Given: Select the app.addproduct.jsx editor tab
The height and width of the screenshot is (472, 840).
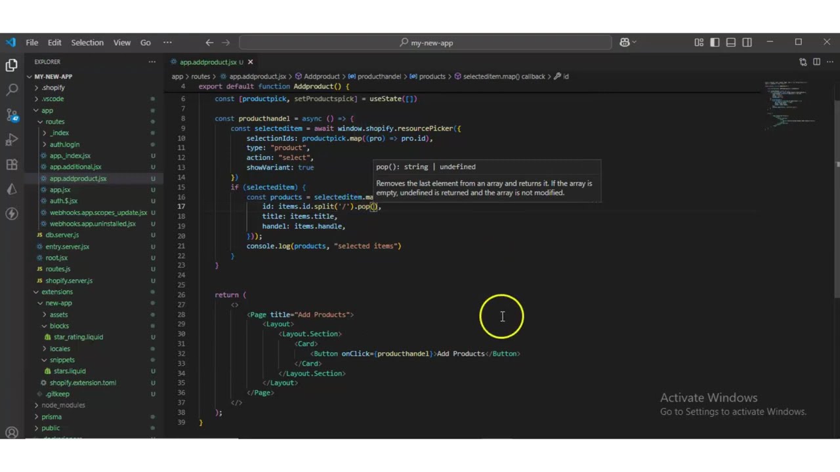Looking at the screenshot, I should (211, 62).
